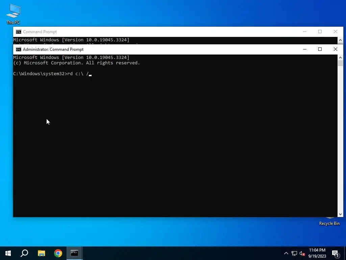Click background window Windows version line

pyautogui.click(x=71, y=40)
